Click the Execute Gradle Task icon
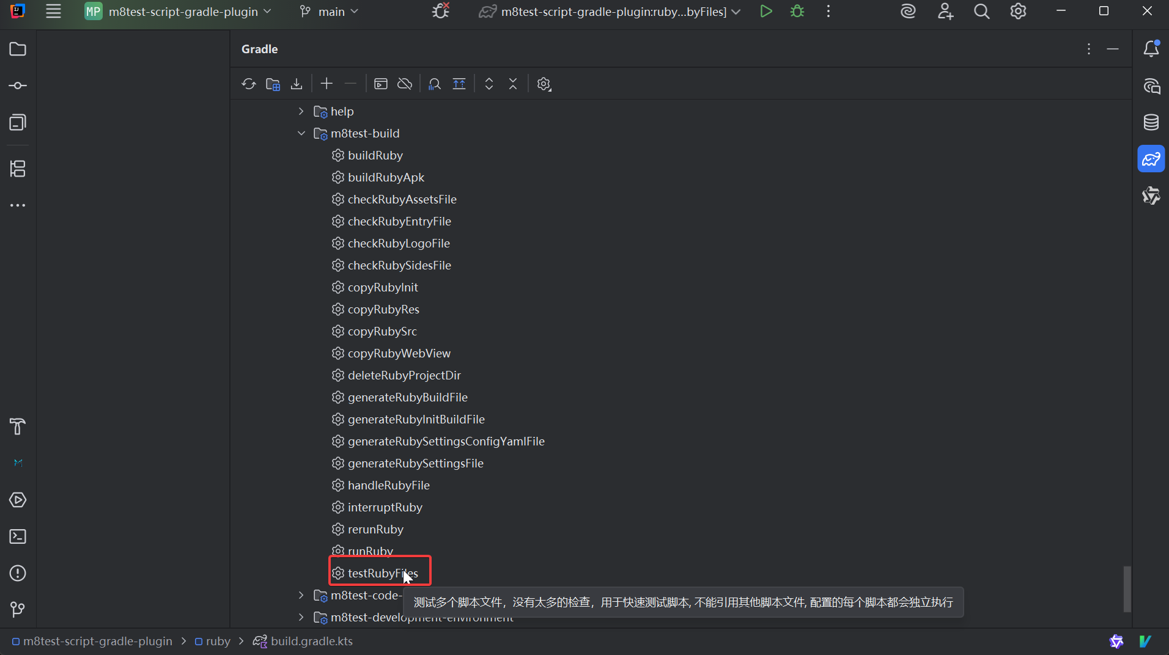The height and width of the screenshot is (655, 1169). point(381,84)
